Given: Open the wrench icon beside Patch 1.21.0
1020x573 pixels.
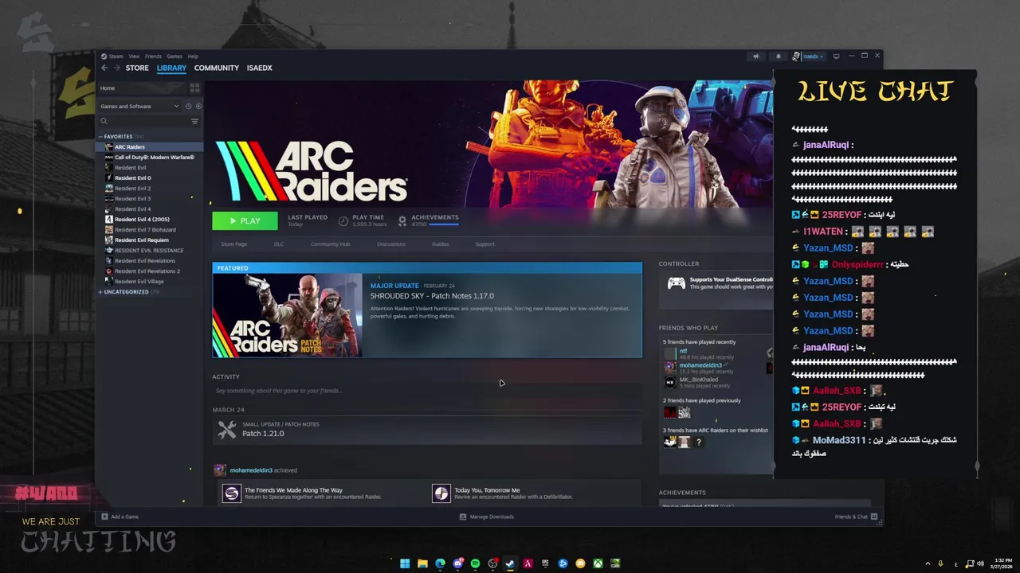Looking at the screenshot, I should [227, 430].
